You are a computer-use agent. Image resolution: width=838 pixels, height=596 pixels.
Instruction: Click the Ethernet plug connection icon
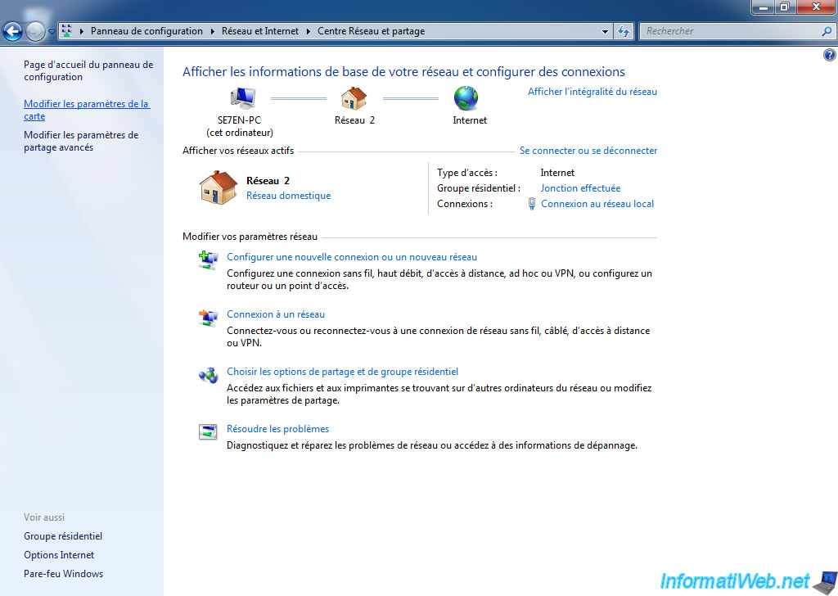[x=532, y=204]
